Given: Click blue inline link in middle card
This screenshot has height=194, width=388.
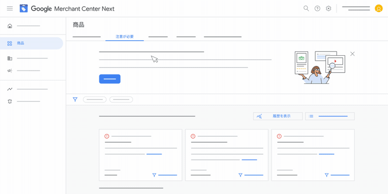Looking at the screenshot, I should point(249,160).
